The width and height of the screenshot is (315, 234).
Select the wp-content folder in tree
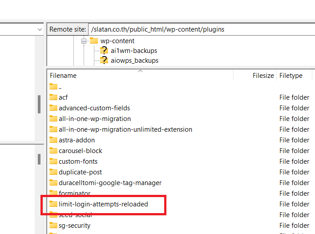click(117, 41)
